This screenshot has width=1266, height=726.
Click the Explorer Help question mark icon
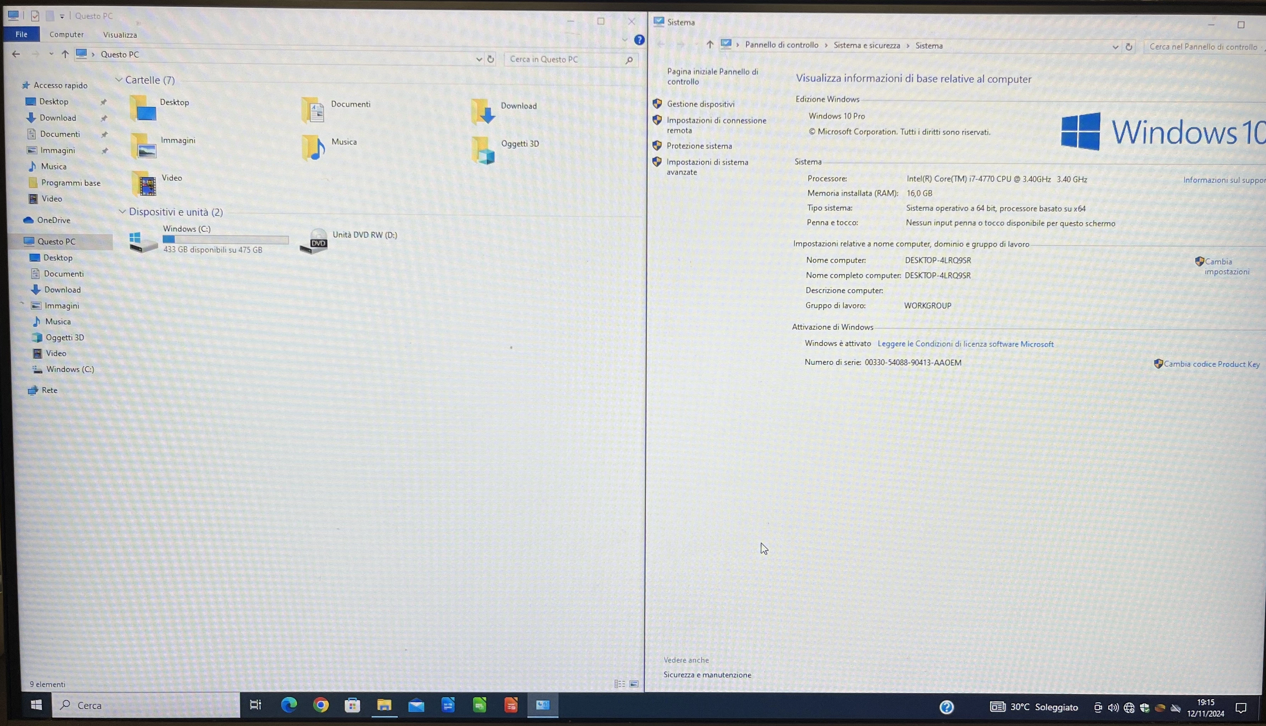tap(640, 40)
